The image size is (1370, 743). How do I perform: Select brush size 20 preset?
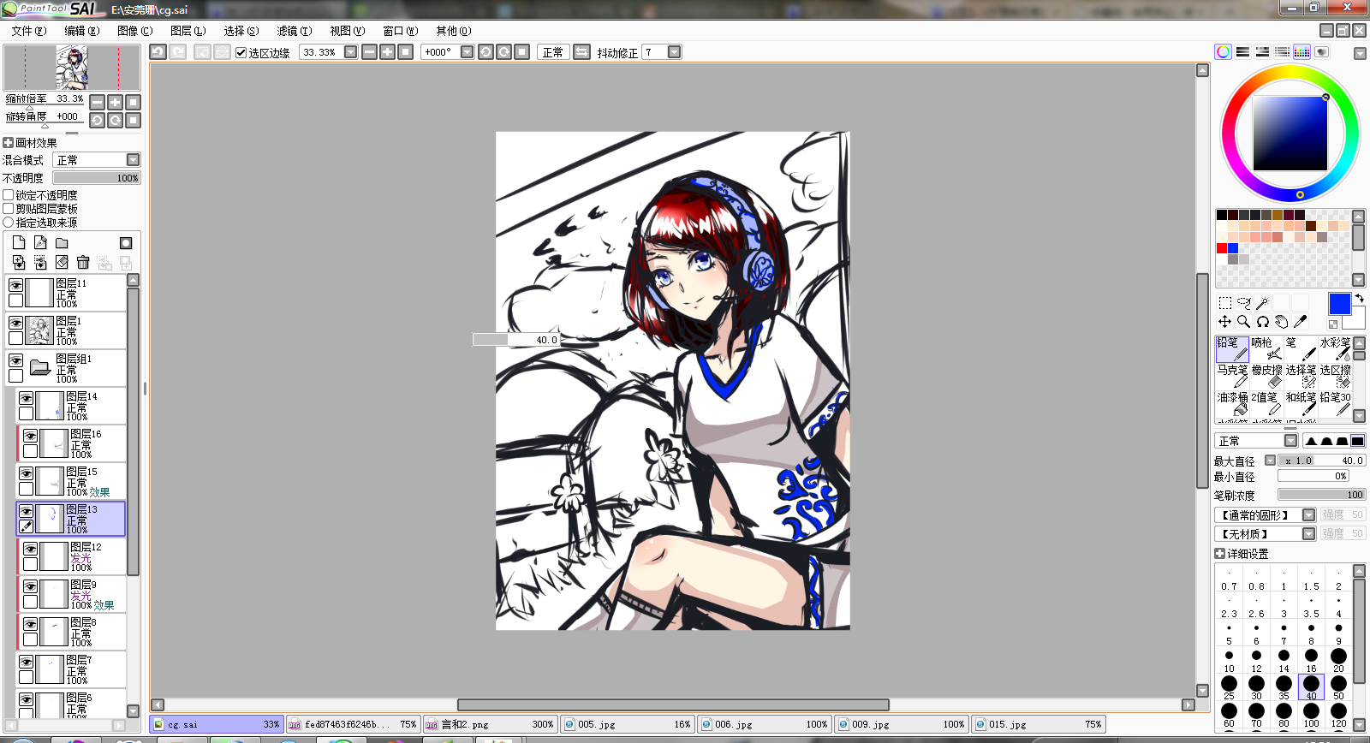[x=1338, y=659]
